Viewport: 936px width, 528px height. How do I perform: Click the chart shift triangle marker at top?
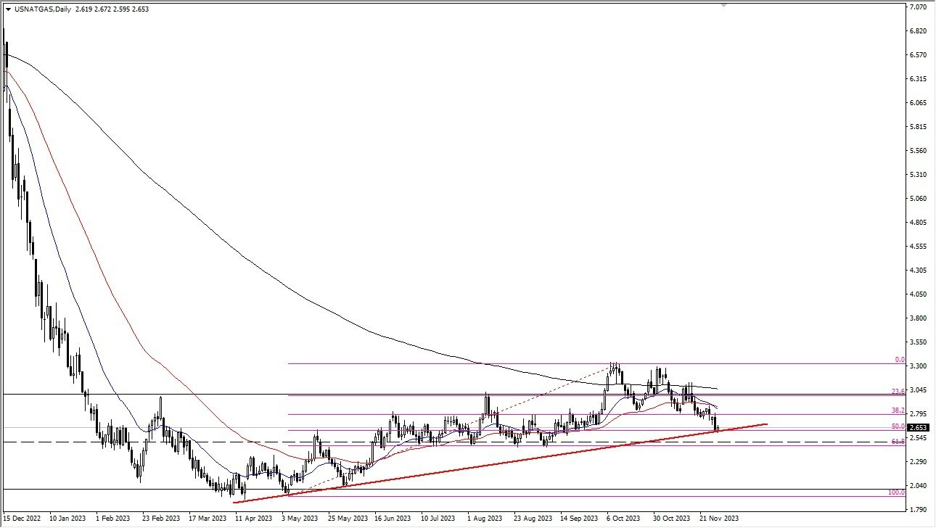point(723,5)
